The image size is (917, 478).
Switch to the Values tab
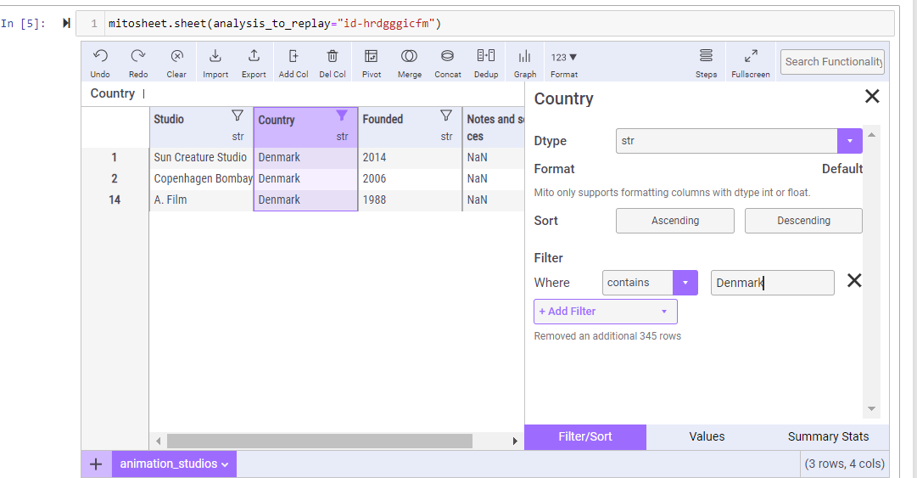(707, 436)
